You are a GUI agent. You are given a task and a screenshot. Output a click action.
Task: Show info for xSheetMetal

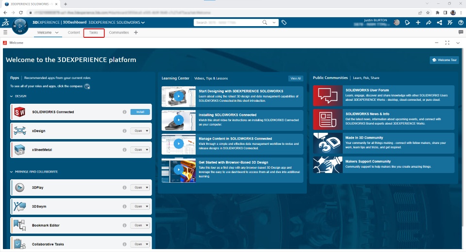click(x=125, y=150)
